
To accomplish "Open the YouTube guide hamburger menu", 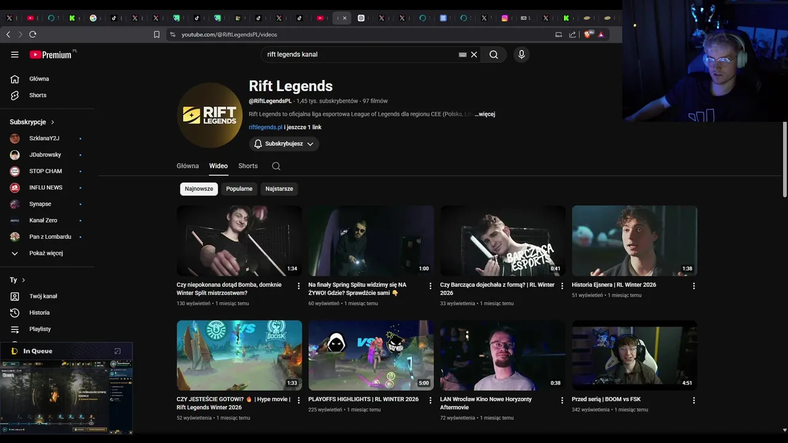I will click(15, 55).
